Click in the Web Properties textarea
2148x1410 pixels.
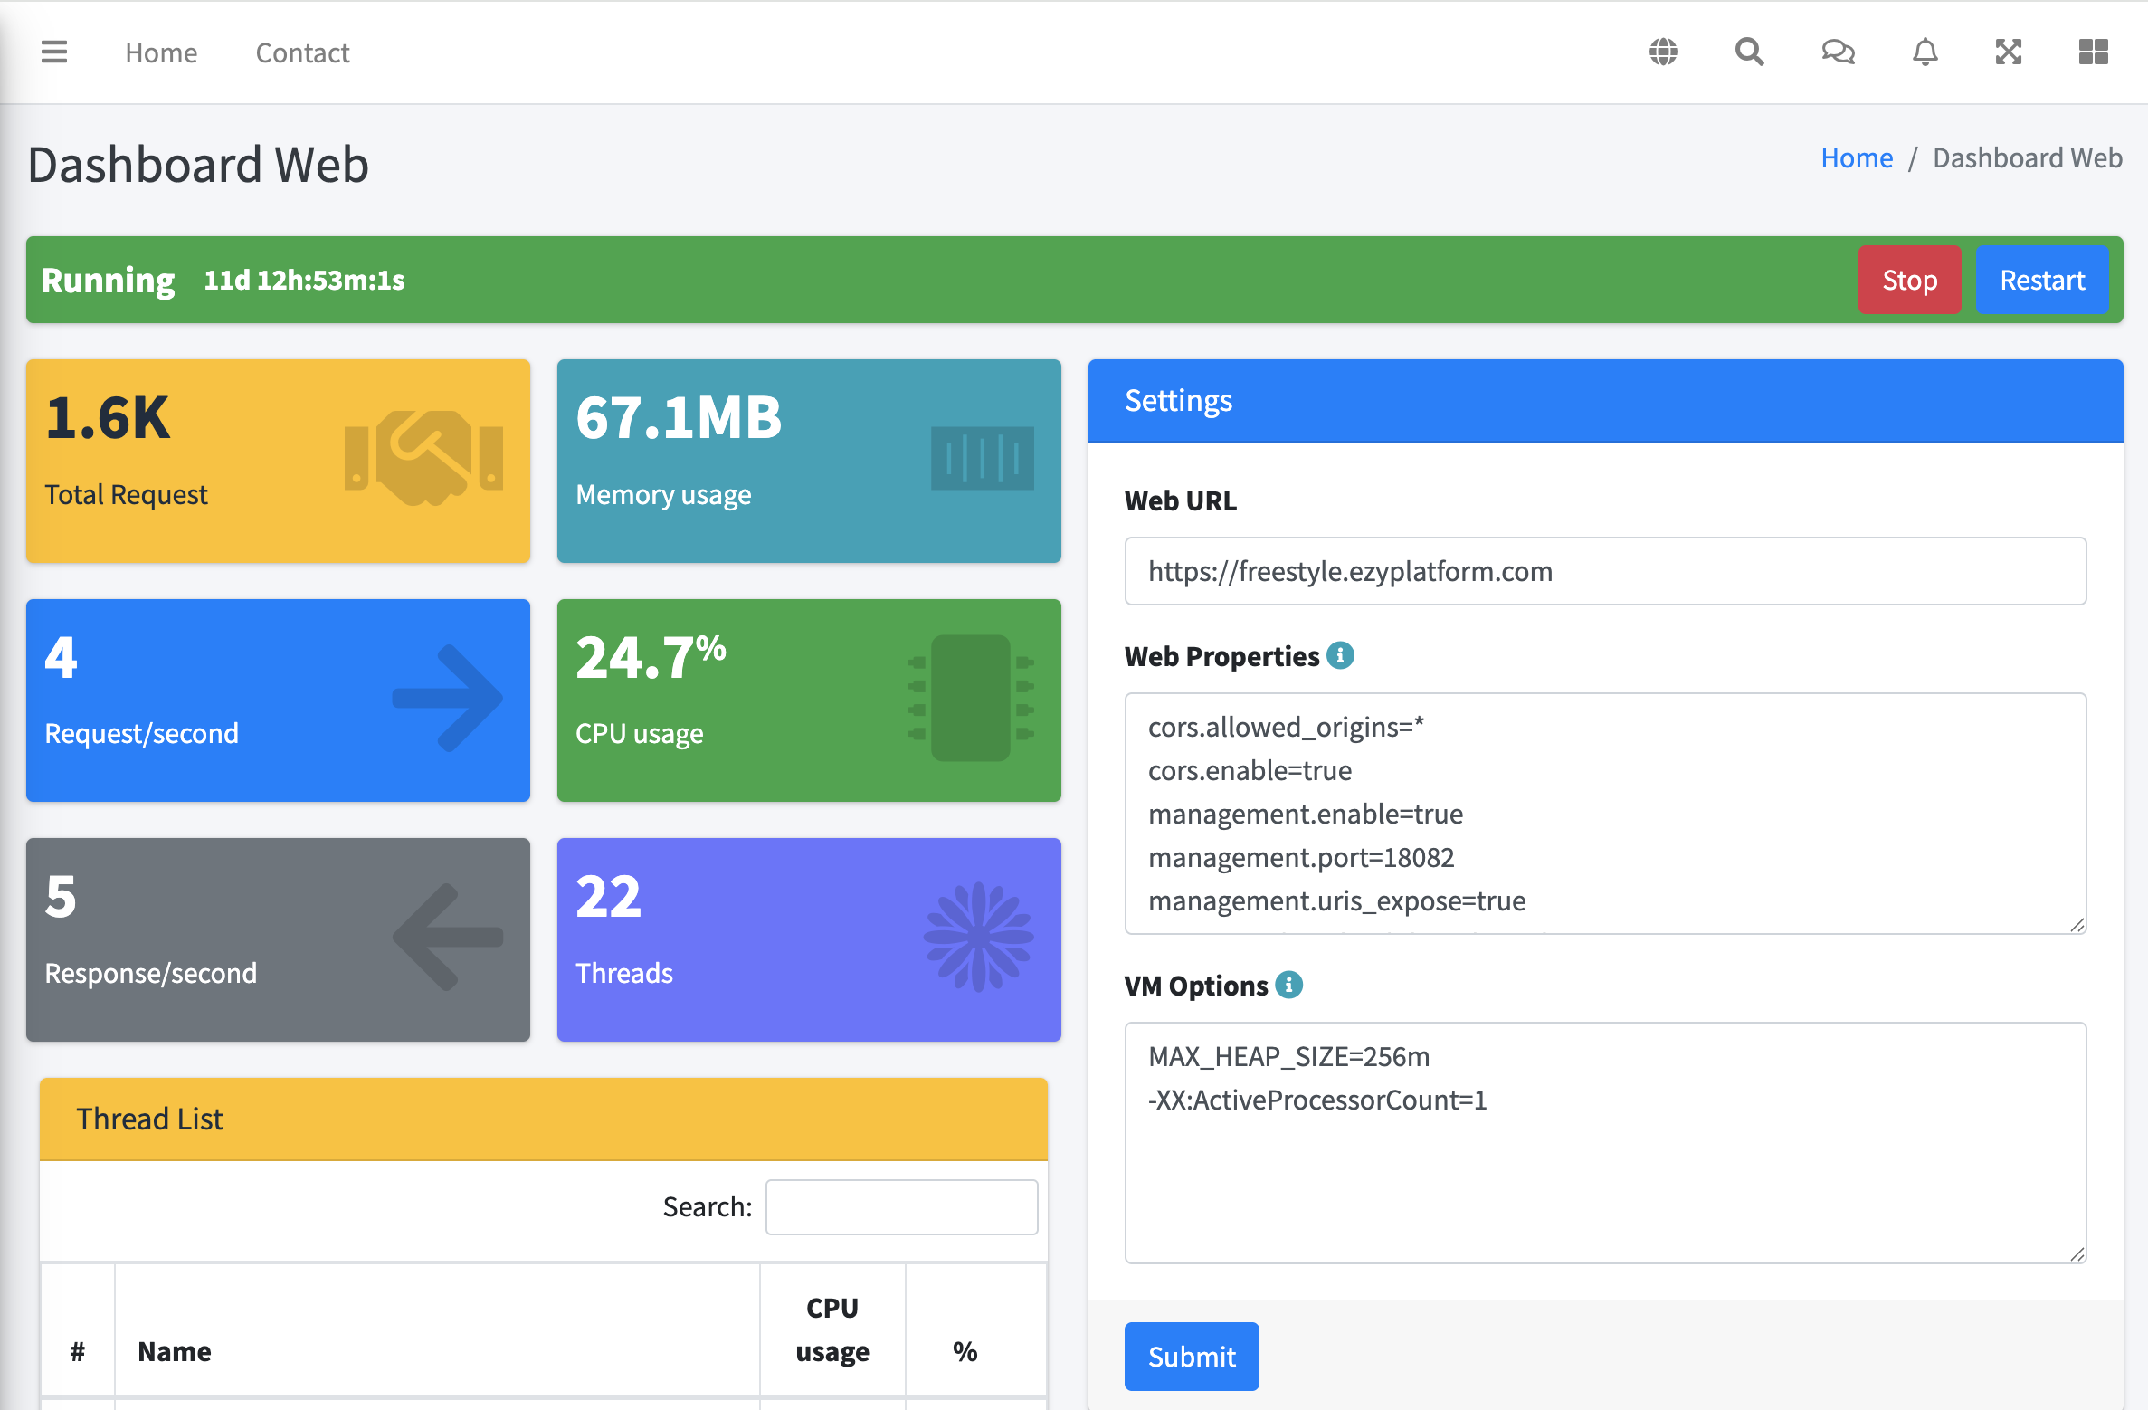pos(1604,813)
